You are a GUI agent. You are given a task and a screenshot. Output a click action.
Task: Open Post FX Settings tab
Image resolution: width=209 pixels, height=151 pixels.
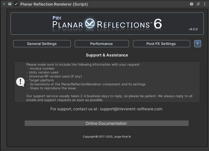coord(161,44)
